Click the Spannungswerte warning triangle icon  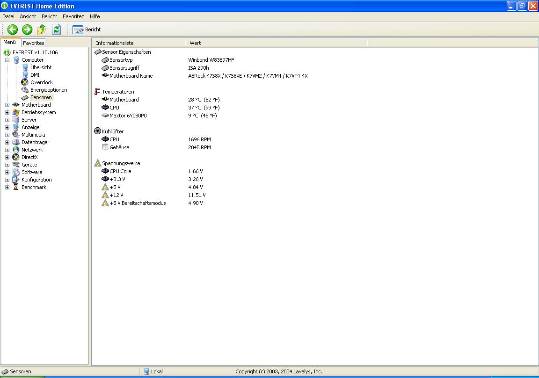pyautogui.click(x=98, y=163)
